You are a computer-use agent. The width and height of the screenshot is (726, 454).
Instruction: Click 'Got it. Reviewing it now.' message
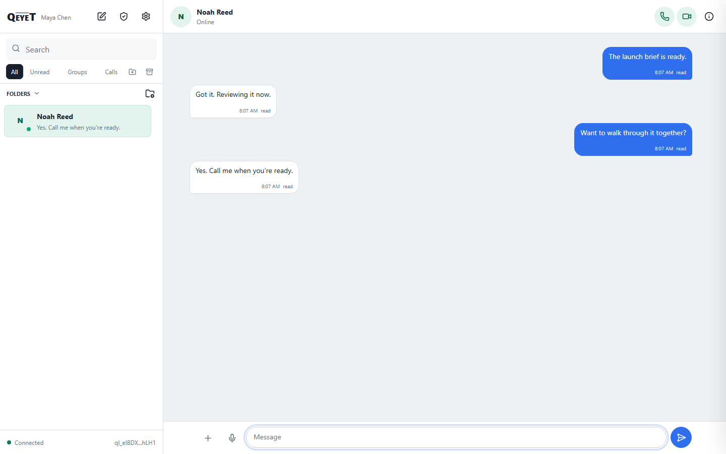(233, 101)
